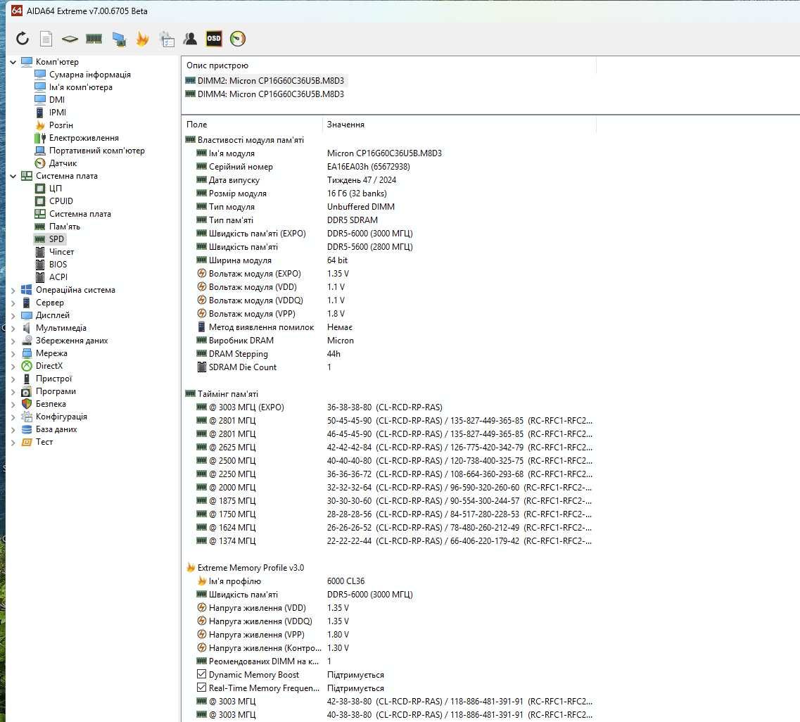Open the Електроживлення battery entry
The height and width of the screenshot is (722, 800).
tap(84, 138)
